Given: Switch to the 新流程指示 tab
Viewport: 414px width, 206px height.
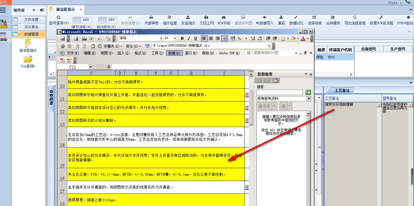Looking at the screenshot, I should coord(66,10).
